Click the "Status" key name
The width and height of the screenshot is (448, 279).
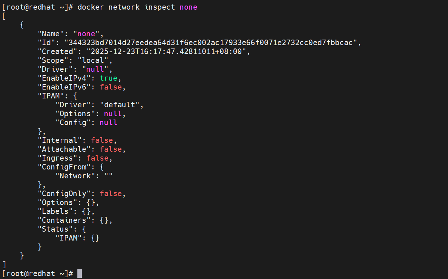55,229
